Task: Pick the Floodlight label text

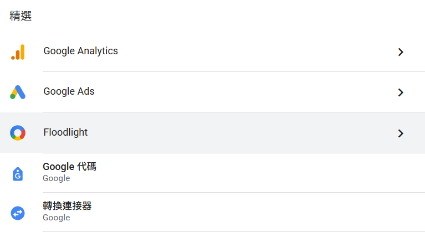Action: point(65,132)
